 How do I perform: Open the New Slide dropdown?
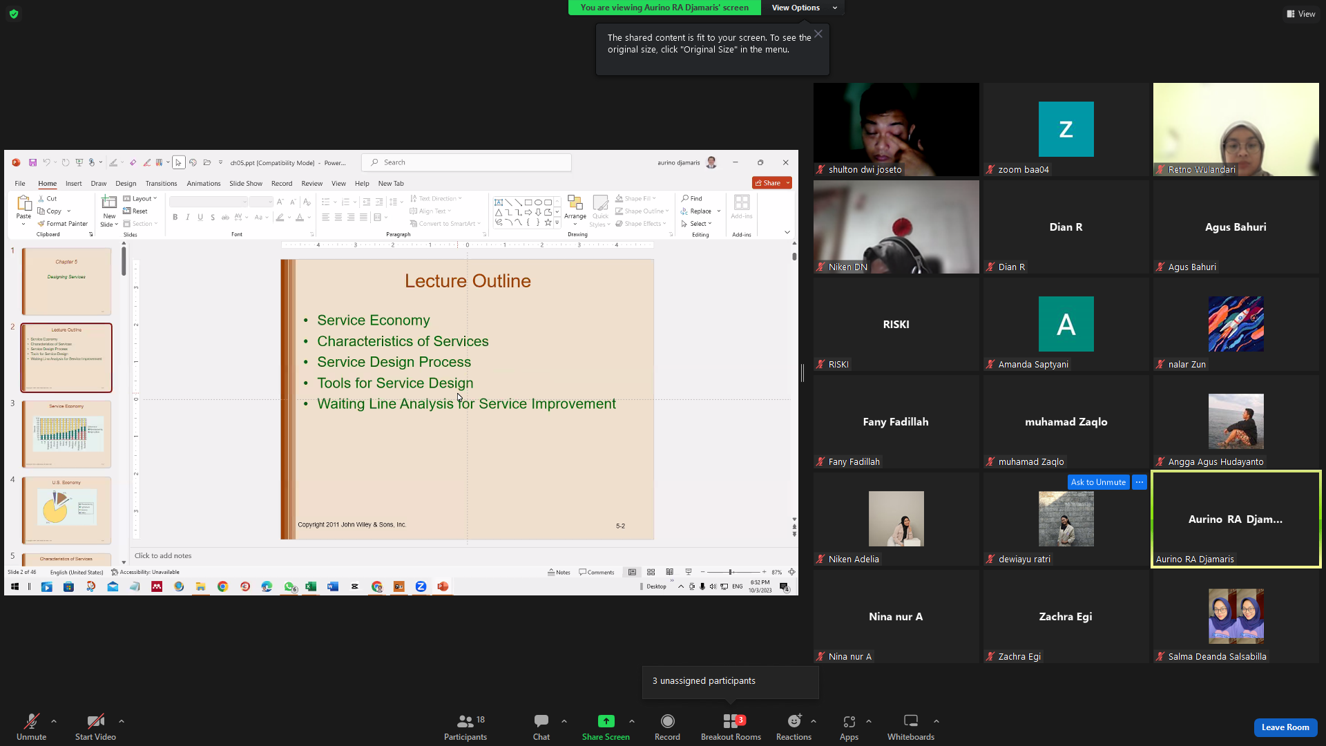point(109,221)
